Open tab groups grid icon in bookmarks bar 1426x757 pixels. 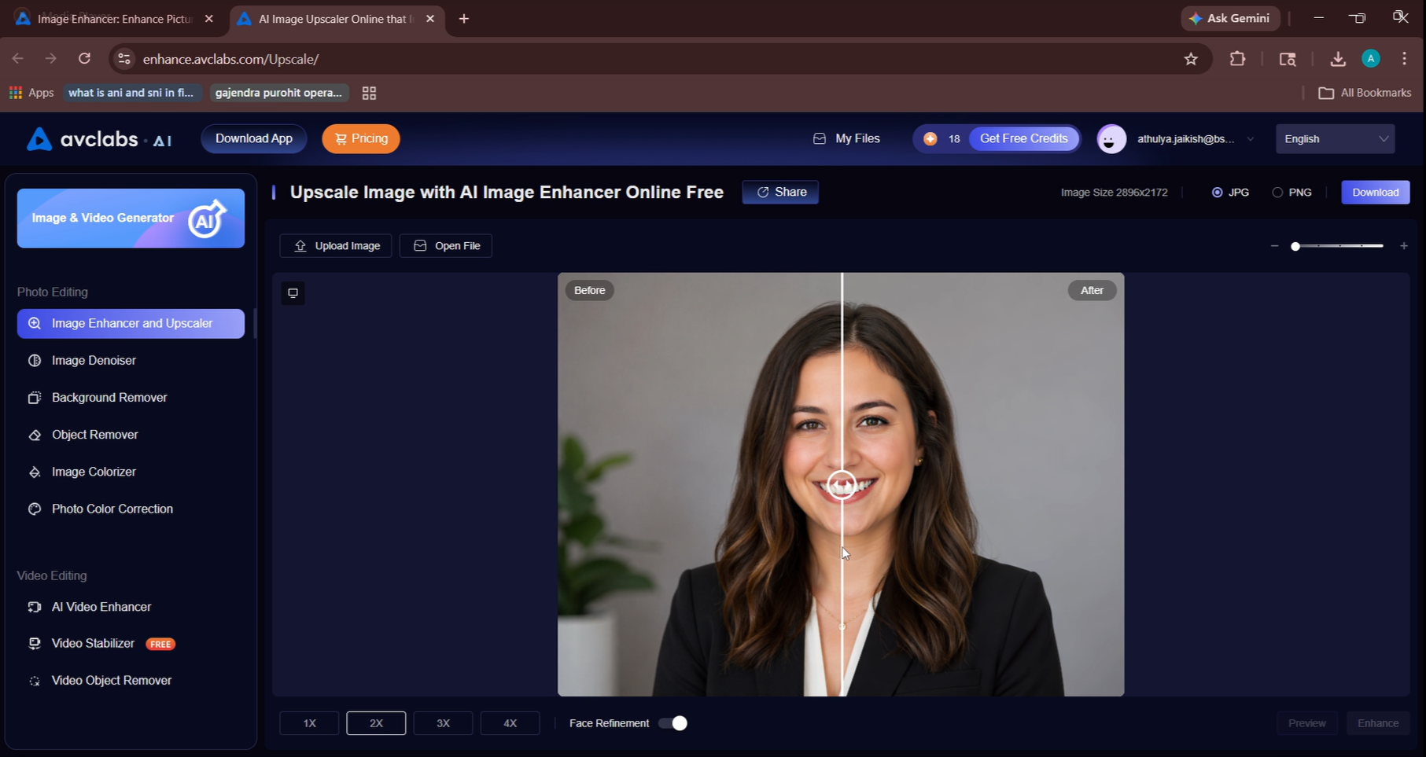point(369,93)
